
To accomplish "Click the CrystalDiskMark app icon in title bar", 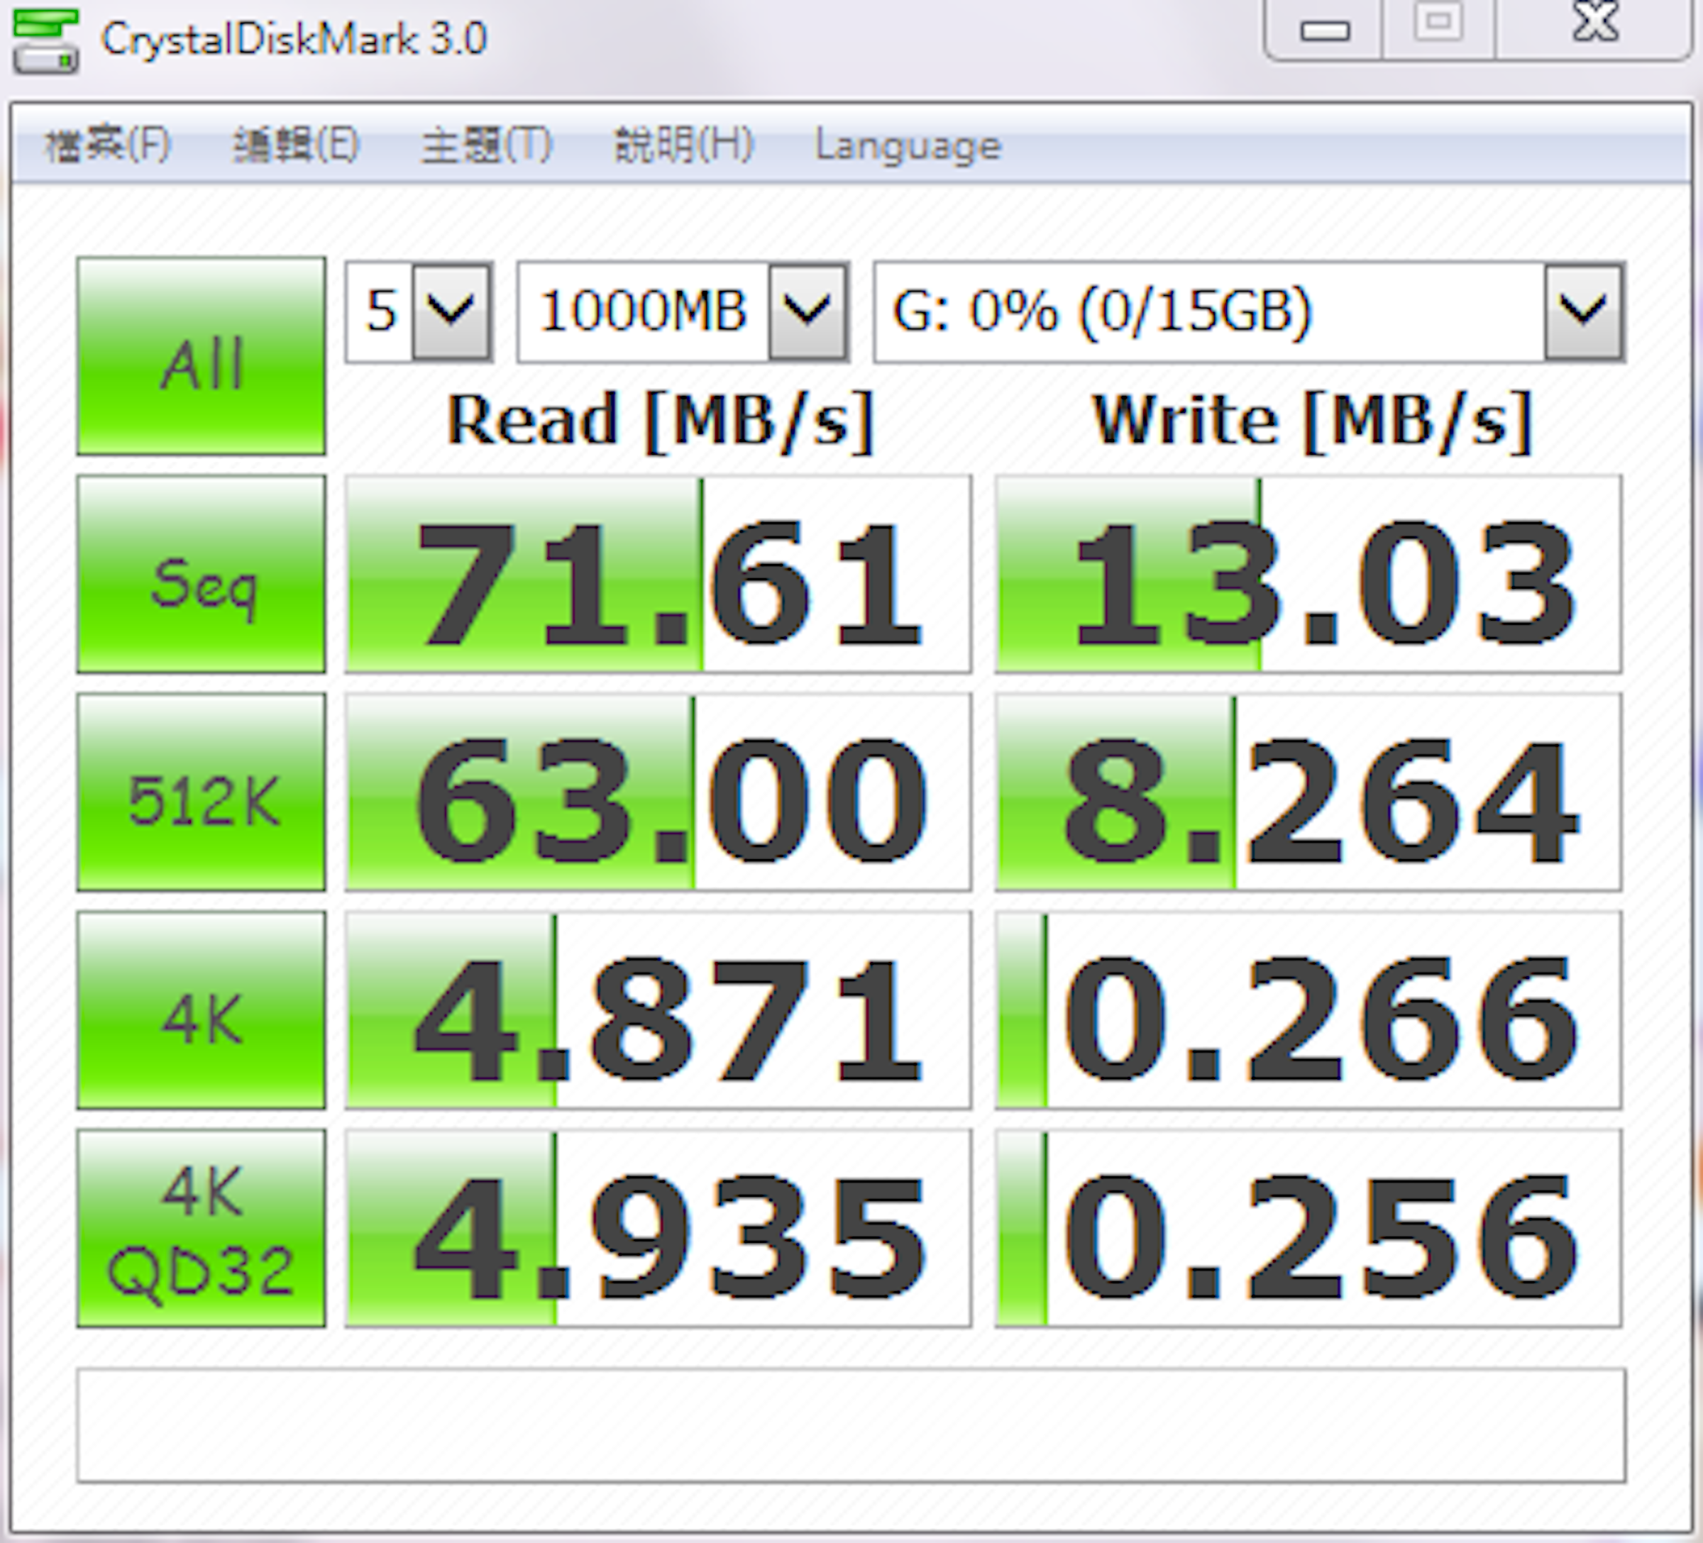I will [45, 41].
